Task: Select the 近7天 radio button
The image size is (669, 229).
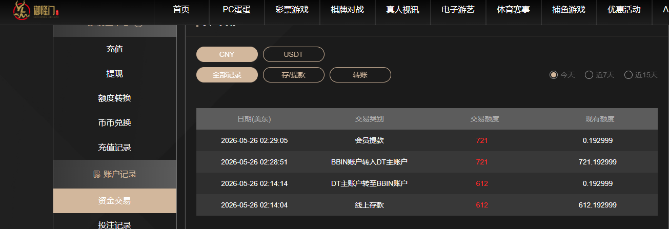Action: (x=589, y=75)
